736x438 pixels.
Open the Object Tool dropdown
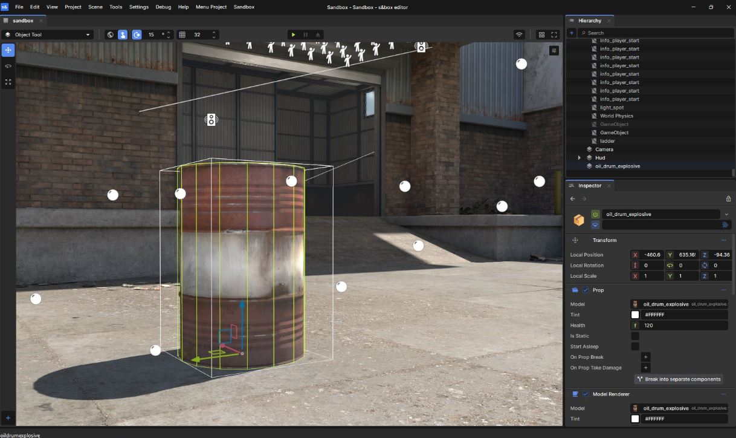47,34
